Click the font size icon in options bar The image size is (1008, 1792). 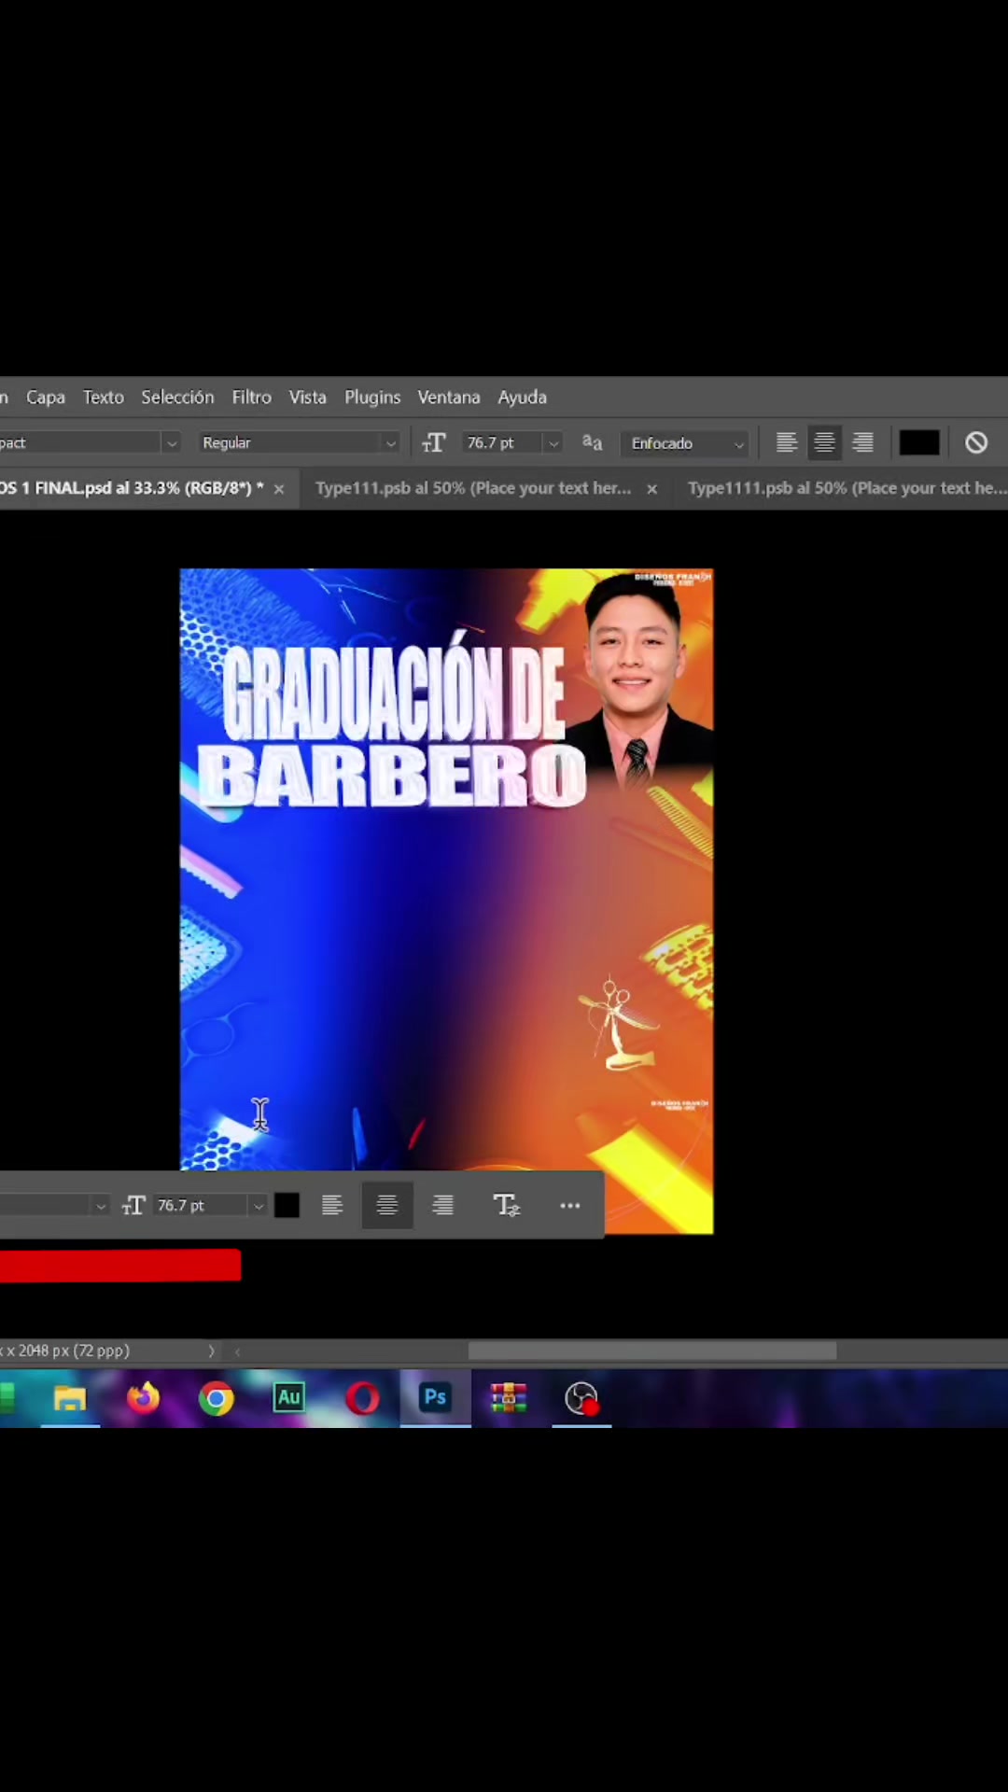(x=434, y=443)
